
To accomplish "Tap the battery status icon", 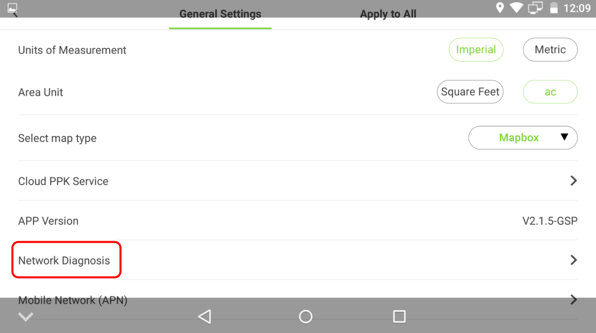I will [554, 8].
